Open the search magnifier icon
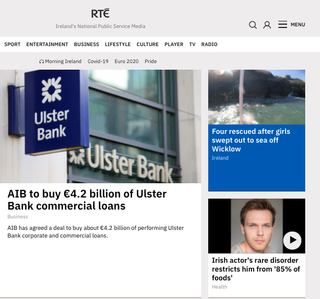The height and width of the screenshot is (299, 320). tap(253, 25)
